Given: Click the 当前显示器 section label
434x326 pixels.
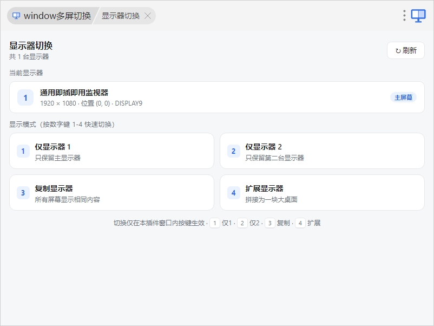Looking at the screenshot, I should pos(26,73).
